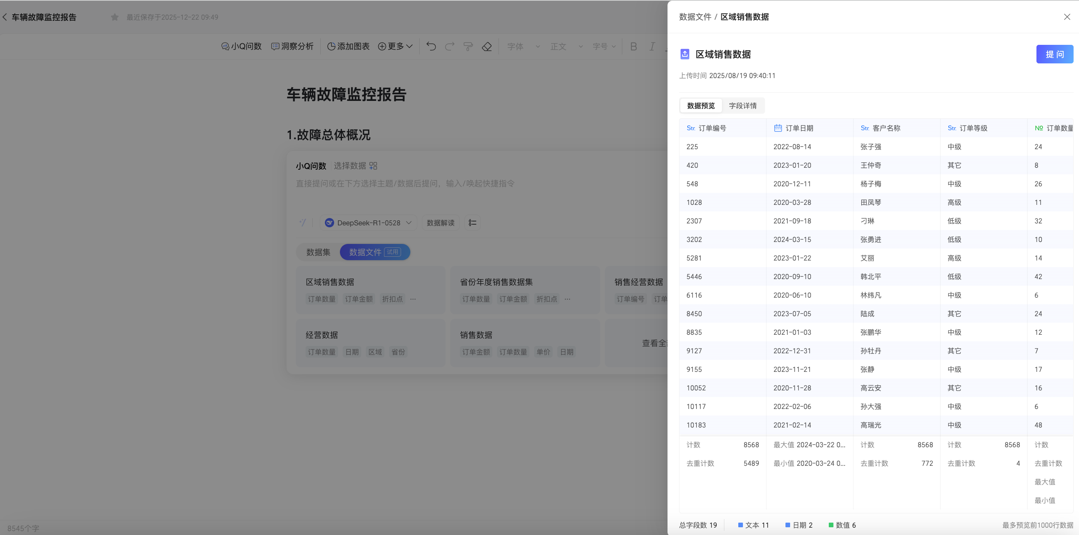The image size is (1079, 535).
Task: Select the 省份年度销售数据集 card
Action: tap(525, 290)
